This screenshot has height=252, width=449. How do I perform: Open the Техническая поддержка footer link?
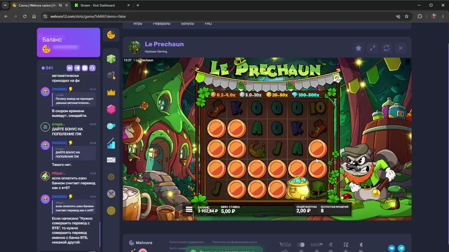click(186, 242)
